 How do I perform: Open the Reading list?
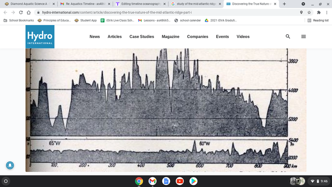point(318,20)
